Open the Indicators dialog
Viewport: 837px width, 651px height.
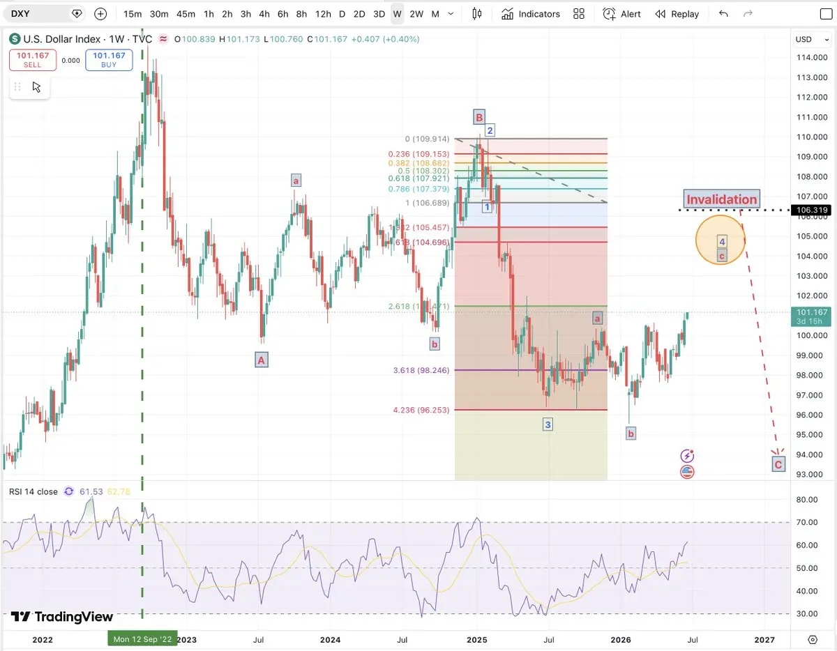pos(530,13)
